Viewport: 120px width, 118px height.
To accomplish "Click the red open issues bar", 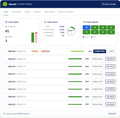I will 36,38.
